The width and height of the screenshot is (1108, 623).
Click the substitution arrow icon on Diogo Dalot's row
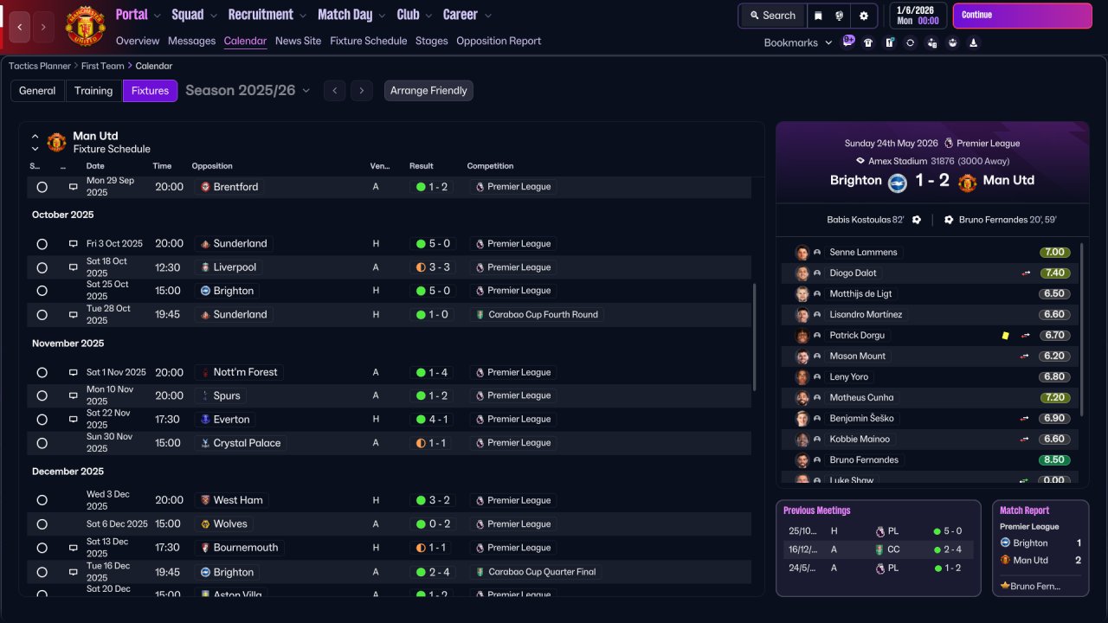tap(1025, 273)
